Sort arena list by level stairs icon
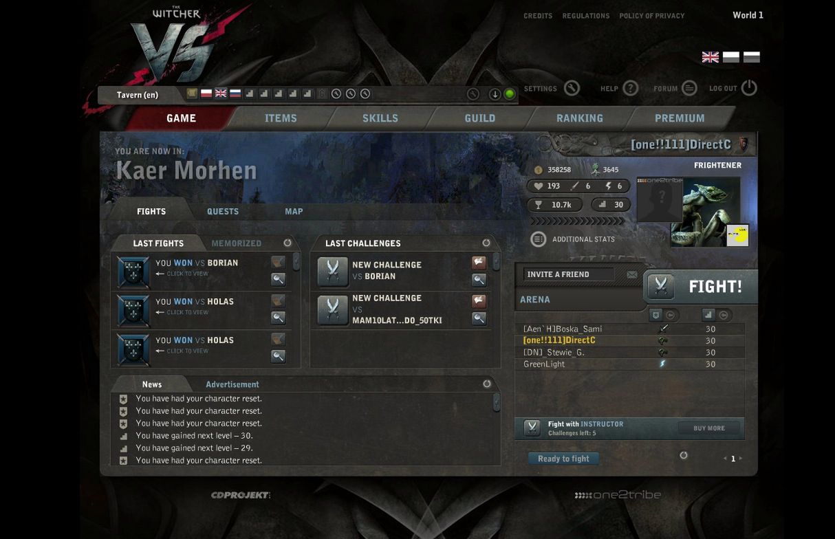Viewport: 835px width, 539px height. (708, 315)
